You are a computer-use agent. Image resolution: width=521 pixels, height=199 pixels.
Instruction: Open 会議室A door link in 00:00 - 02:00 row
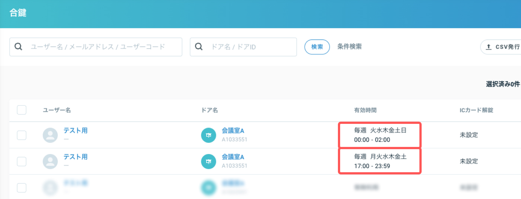(x=233, y=131)
